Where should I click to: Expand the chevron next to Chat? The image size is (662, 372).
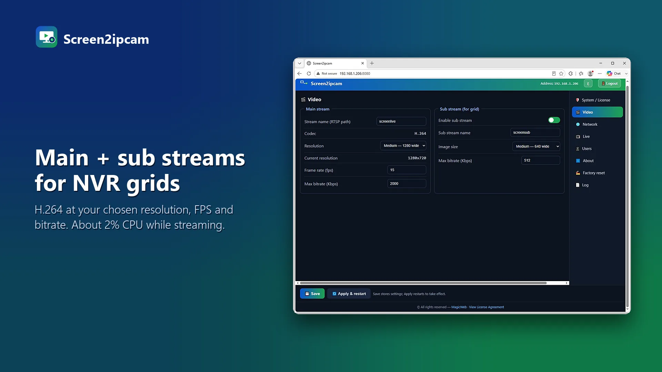[626, 73]
